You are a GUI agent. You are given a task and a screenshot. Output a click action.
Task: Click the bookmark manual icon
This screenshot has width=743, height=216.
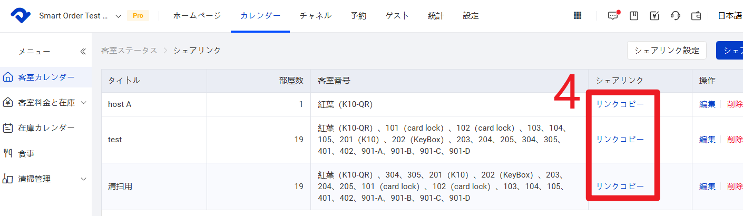click(x=634, y=16)
